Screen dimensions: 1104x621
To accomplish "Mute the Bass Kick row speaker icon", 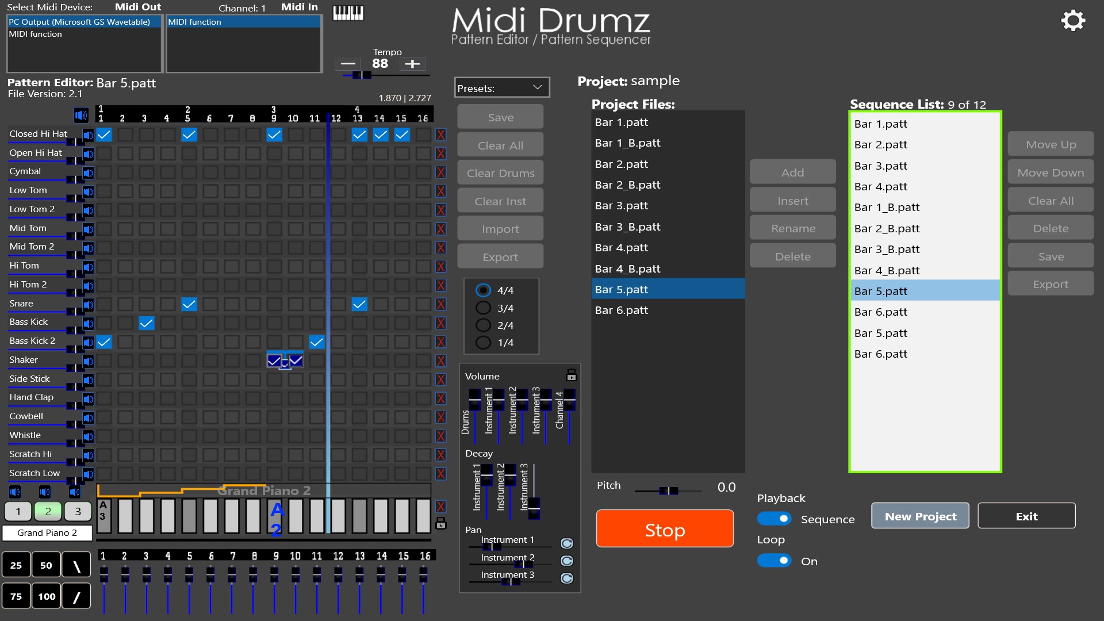I will [88, 324].
